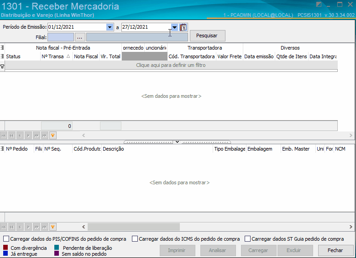Click the Imprimir button
The image size is (356, 258).
point(178,250)
